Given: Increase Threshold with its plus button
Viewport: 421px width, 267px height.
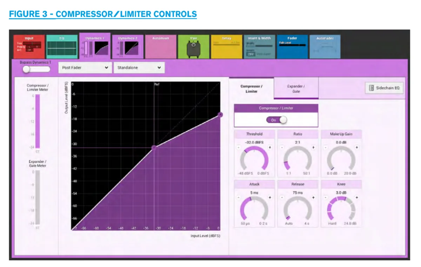Looking at the screenshot, I should coord(270,147).
